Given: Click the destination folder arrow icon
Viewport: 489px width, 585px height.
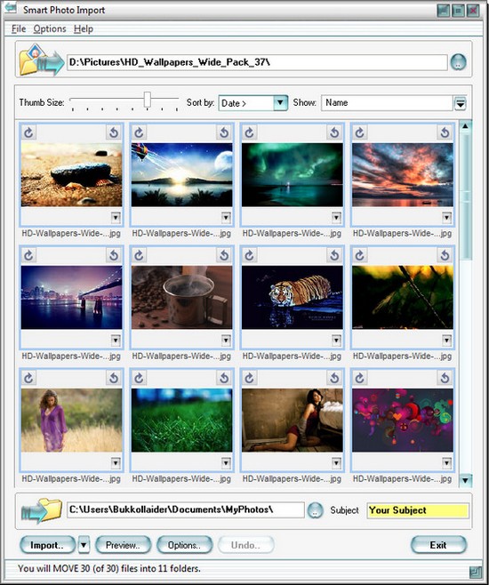Looking at the screenshot, I should click(x=41, y=509).
